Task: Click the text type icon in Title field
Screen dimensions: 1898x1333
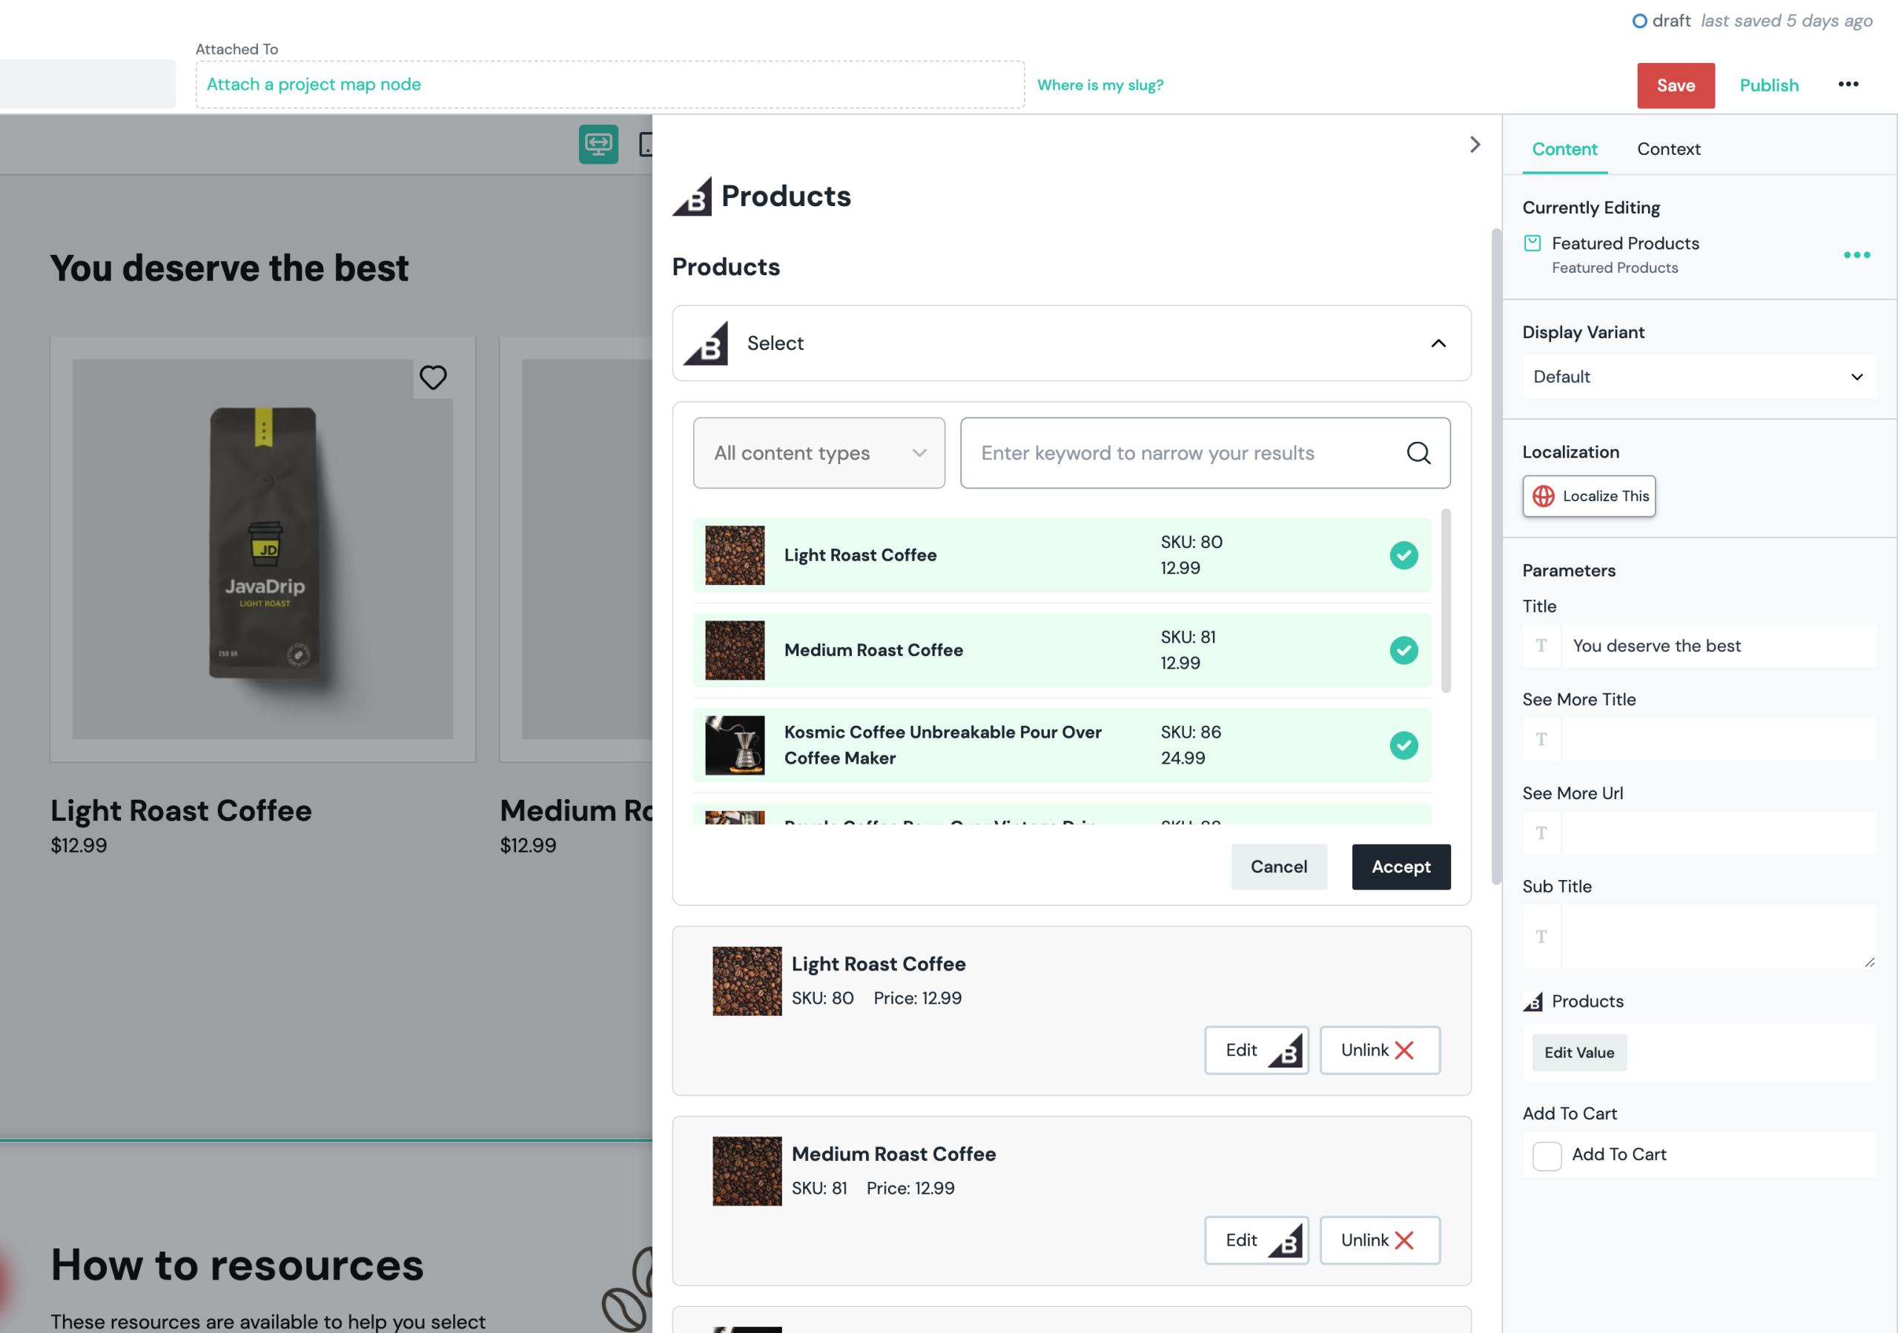Action: 1541,646
